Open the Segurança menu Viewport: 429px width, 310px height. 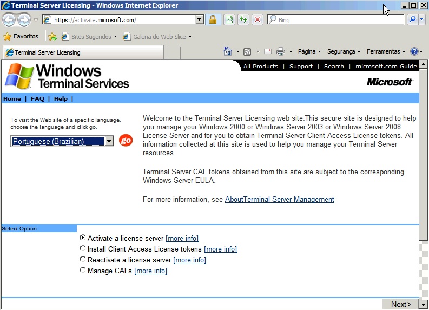pyautogui.click(x=344, y=51)
